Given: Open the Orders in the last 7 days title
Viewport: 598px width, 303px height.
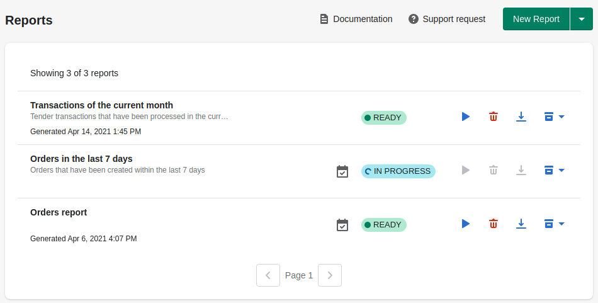Looking at the screenshot, I should tap(81, 159).
